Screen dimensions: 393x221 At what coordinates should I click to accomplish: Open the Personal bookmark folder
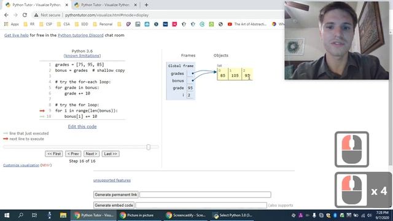(103, 24)
